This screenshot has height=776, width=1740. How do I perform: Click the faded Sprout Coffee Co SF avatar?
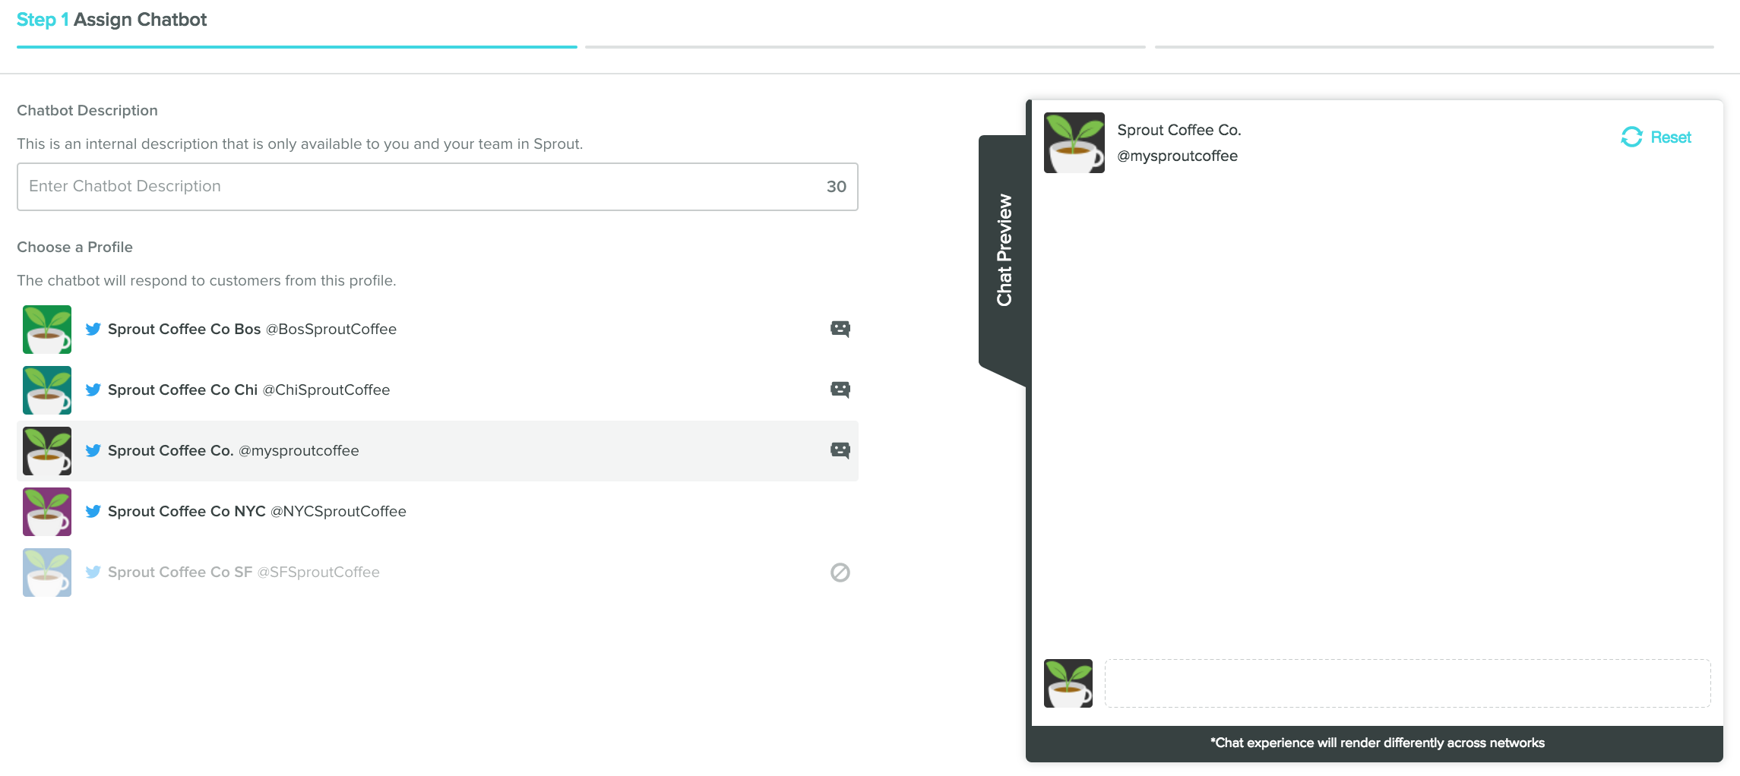tap(47, 573)
